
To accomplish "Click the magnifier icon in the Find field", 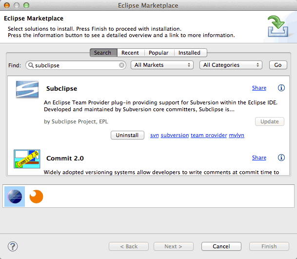I will click(x=31, y=65).
